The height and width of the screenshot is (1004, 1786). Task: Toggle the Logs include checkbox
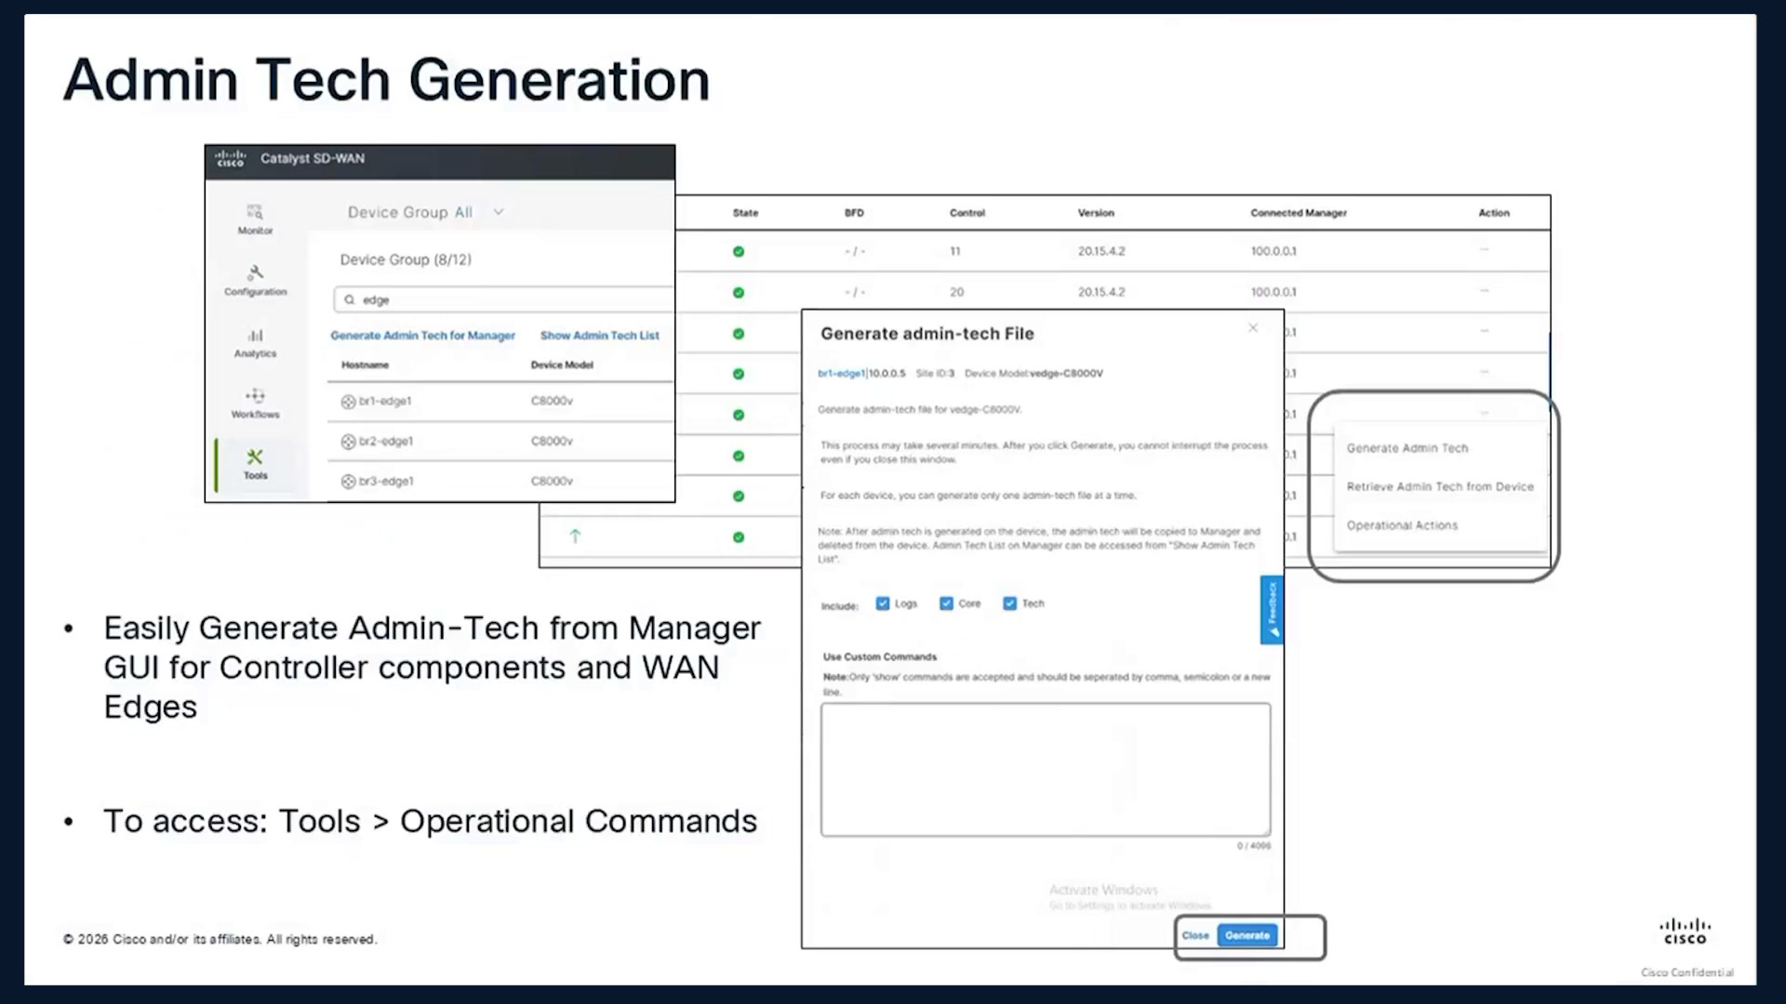[883, 603]
